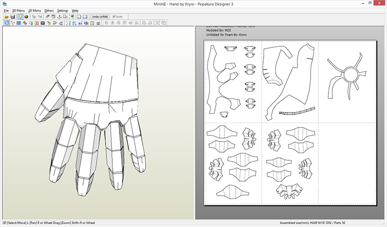Click the Redo curved arrow icon
Viewport: 387px width, 227px height.
click(61, 23)
